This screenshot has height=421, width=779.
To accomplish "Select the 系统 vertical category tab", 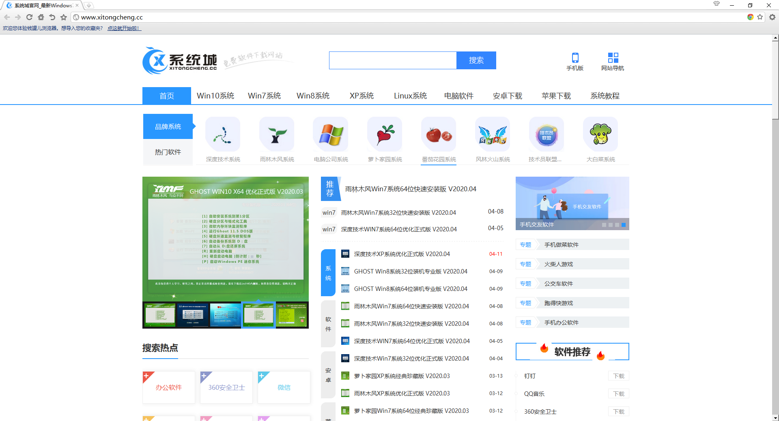I will click(328, 273).
